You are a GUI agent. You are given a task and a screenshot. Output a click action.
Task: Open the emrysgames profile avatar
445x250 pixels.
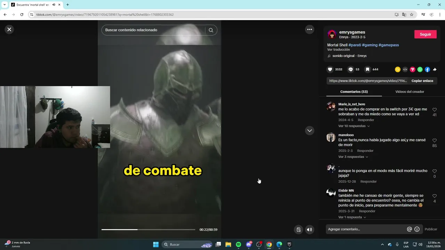tap(332, 34)
